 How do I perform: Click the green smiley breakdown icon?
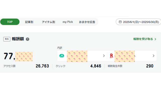[x=62, y=56]
